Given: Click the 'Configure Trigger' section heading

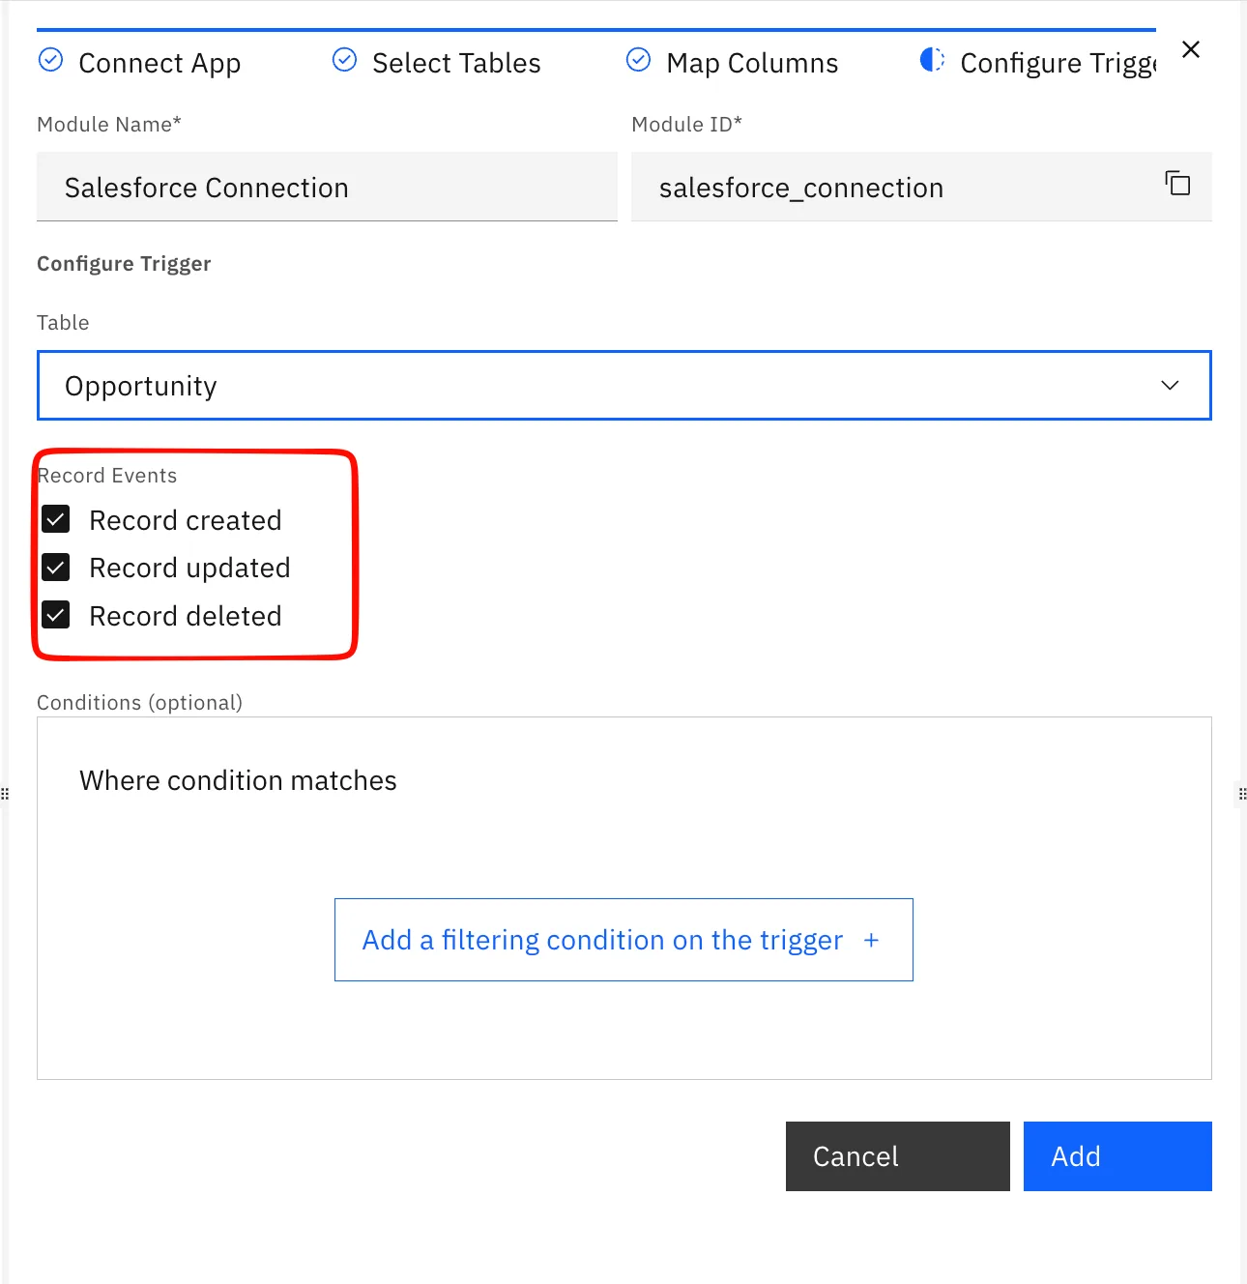Looking at the screenshot, I should 124,264.
